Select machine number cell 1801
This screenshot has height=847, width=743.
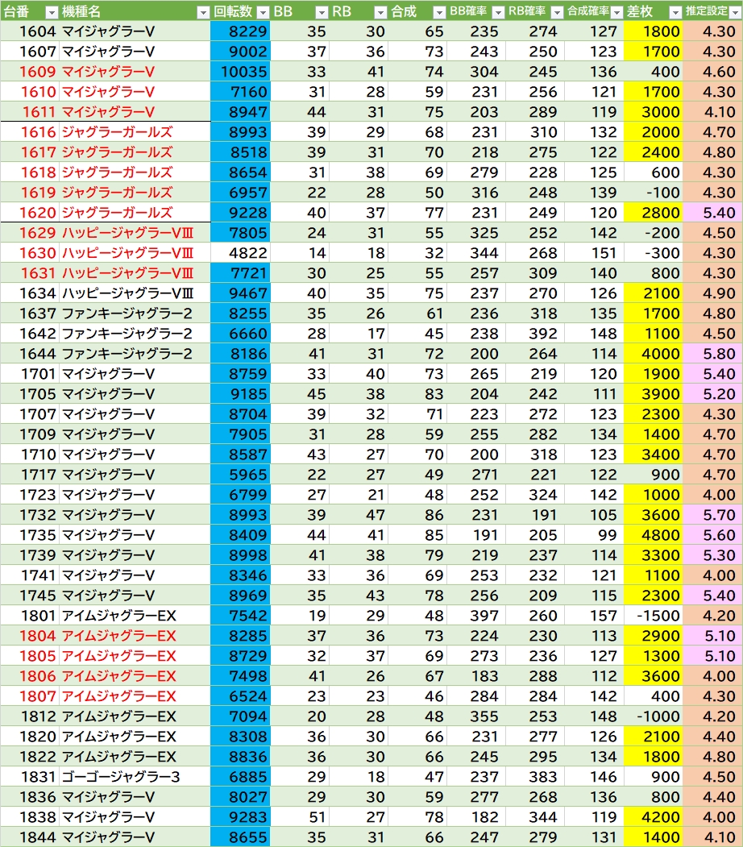pyautogui.click(x=30, y=615)
